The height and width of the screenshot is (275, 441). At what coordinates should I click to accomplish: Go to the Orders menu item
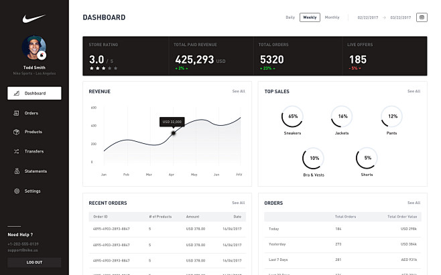coord(31,113)
